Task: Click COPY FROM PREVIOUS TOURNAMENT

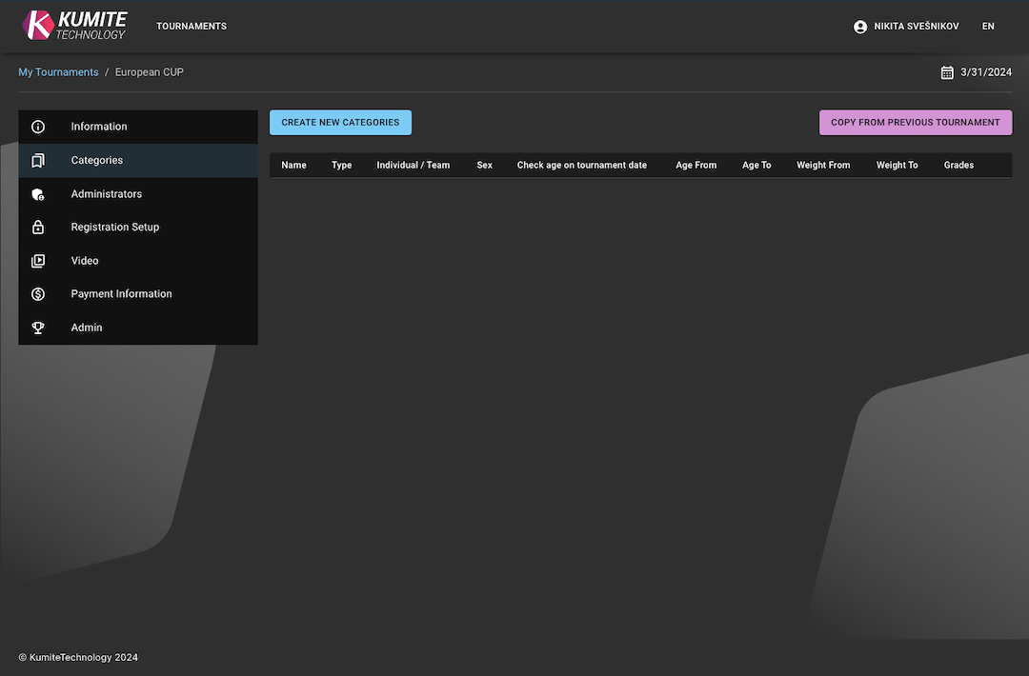Action: pyautogui.click(x=915, y=122)
